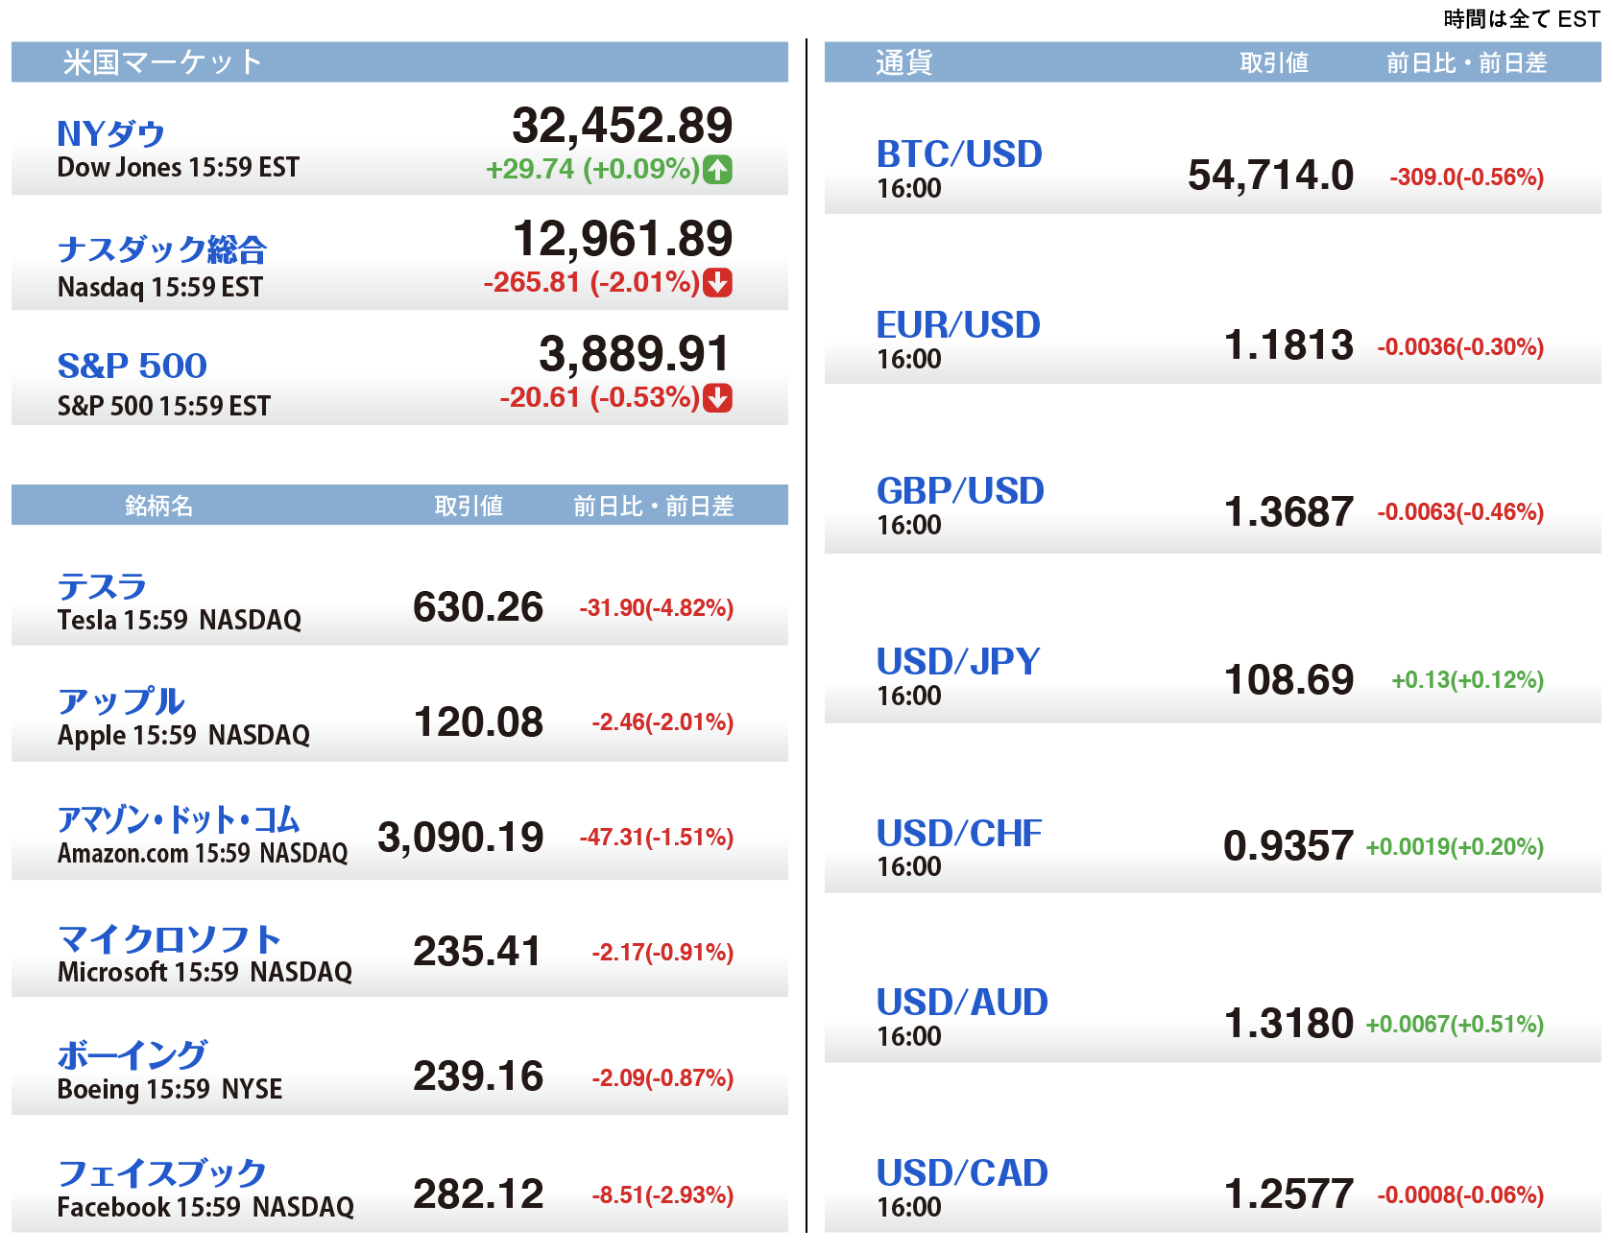Select the フェイスブック stock name

click(x=161, y=1172)
